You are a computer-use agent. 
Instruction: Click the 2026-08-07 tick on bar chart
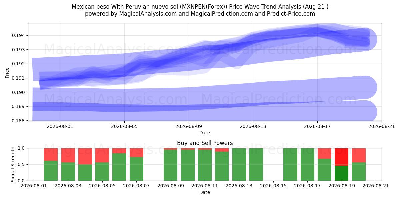(x=136, y=186)
